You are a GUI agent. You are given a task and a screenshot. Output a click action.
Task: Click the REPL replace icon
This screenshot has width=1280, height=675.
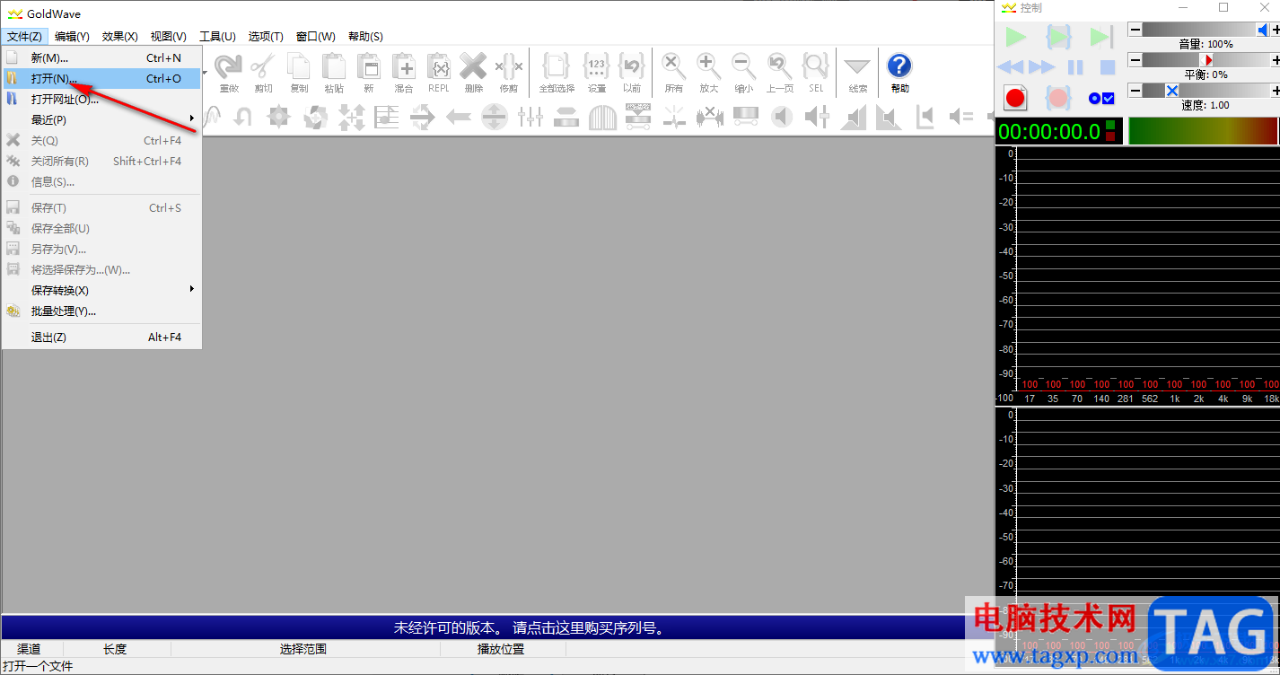(438, 66)
